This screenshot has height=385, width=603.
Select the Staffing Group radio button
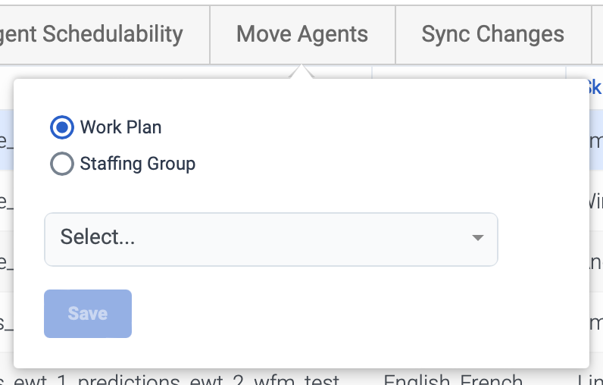pos(61,164)
